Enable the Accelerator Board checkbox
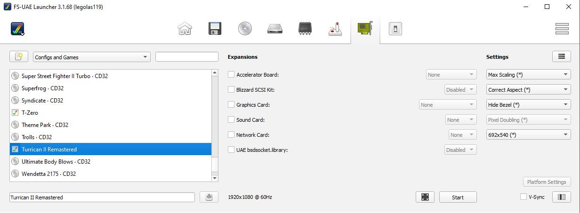 click(x=231, y=74)
